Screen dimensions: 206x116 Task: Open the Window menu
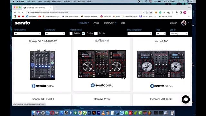pos(81,1)
